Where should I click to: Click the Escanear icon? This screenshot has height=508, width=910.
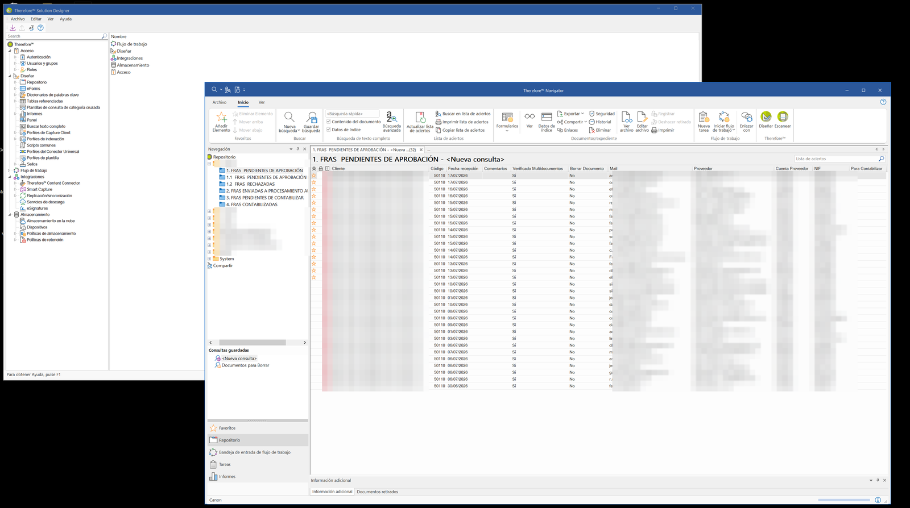[x=783, y=117]
